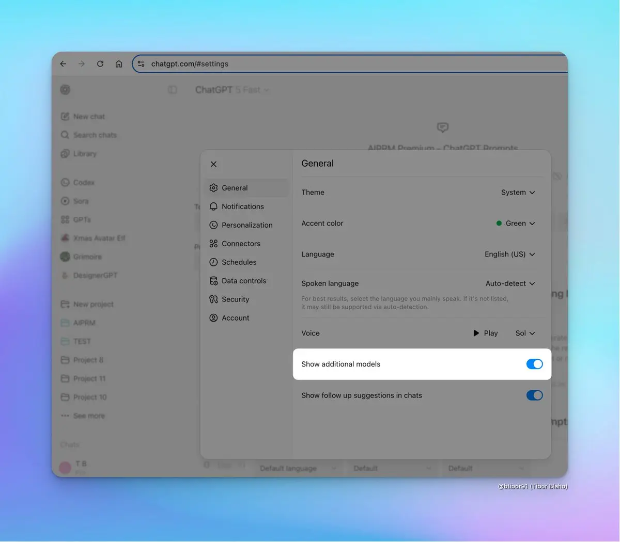Open the Schedules settings tab

pyautogui.click(x=247, y=262)
